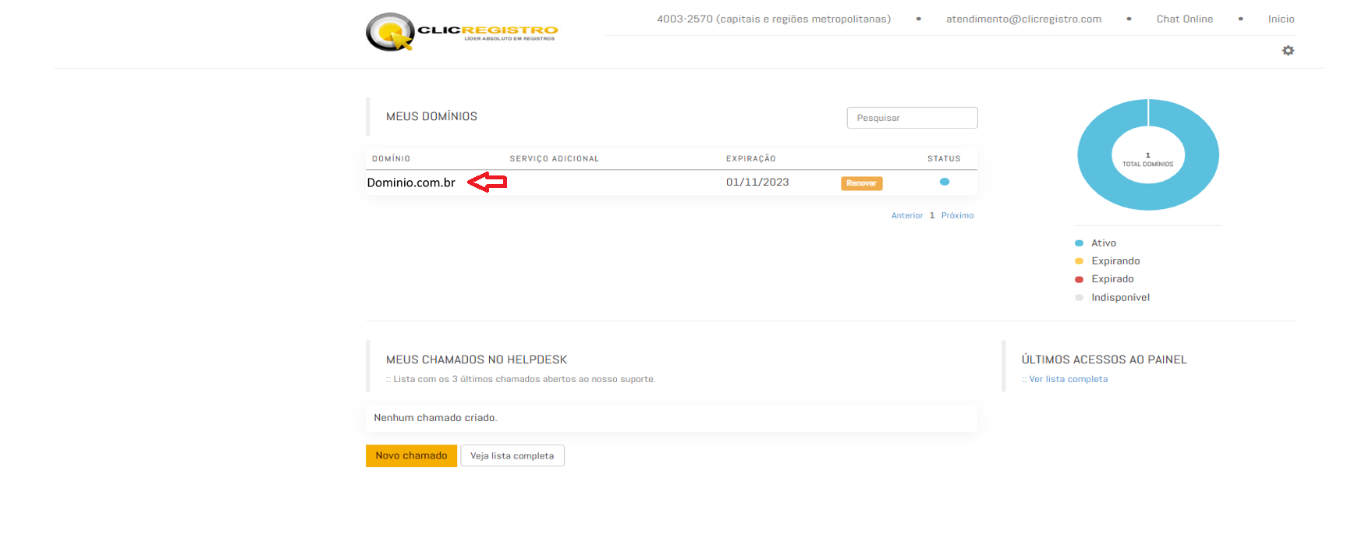
Task: Sort table by the Domínio column header
Action: coord(391,158)
